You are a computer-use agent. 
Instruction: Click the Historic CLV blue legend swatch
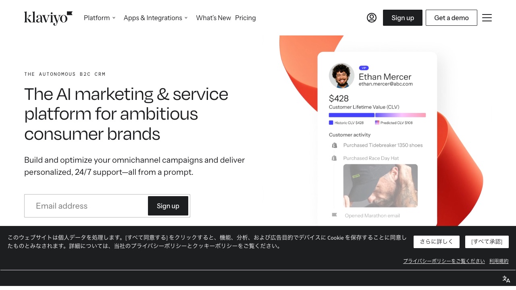pos(331,122)
